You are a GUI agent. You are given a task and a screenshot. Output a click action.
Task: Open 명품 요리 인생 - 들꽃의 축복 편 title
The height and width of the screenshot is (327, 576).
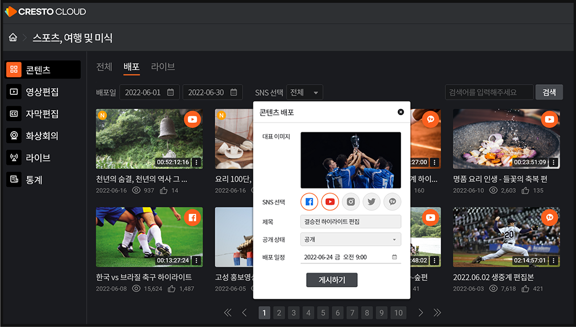coord(500,179)
